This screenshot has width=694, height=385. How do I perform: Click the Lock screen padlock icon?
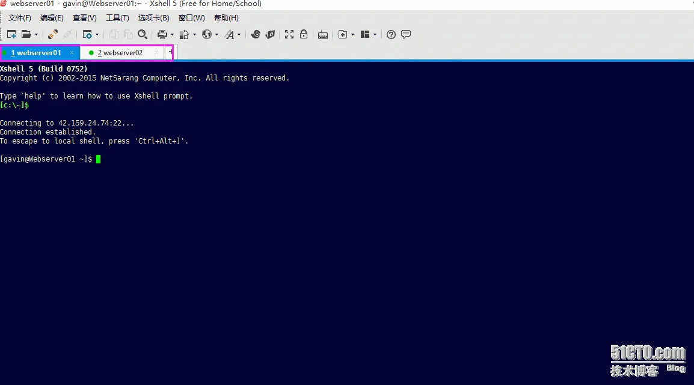point(304,34)
